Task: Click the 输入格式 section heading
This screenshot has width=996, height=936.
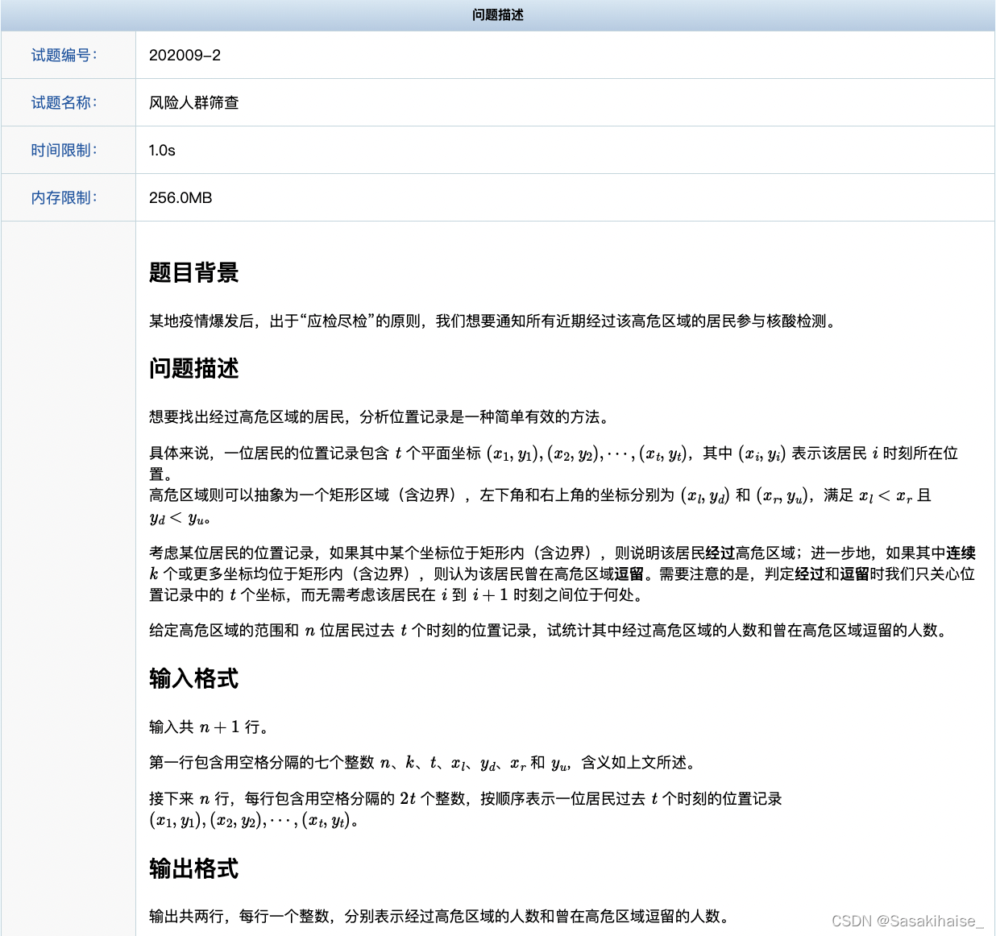Action: [193, 678]
